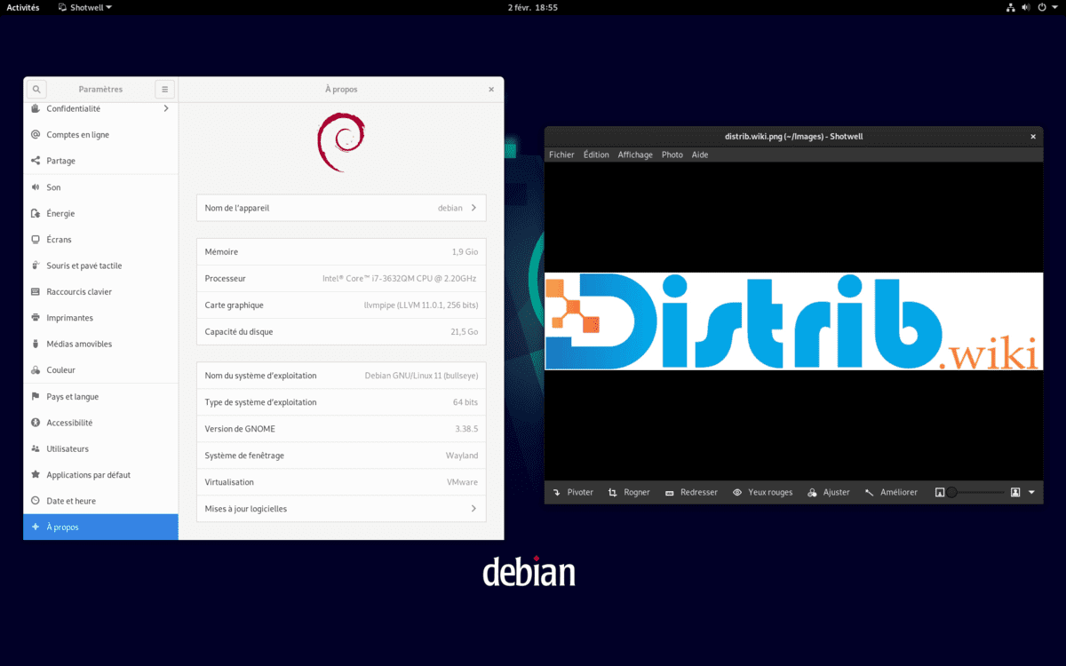Click the Souris et pavé tactile icon

36,266
